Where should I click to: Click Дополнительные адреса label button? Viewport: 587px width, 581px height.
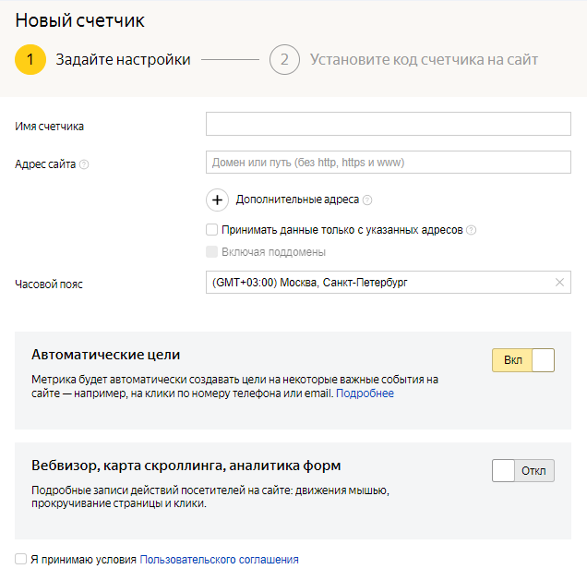pyautogui.click(x=297, y=200)
